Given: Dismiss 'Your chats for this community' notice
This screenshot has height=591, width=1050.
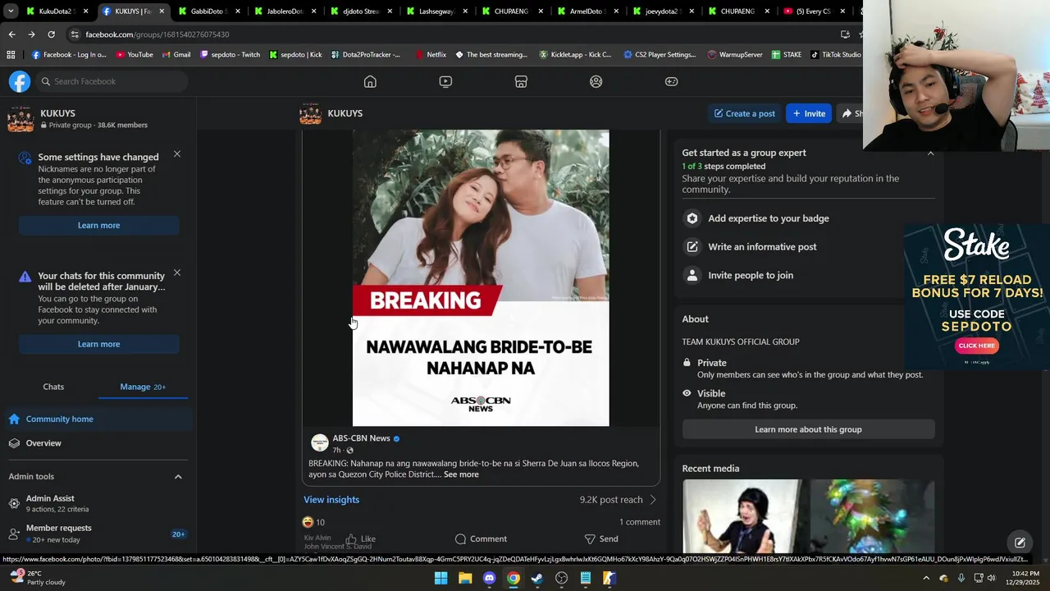Looking at the screenshot, I should pos(177,273).
